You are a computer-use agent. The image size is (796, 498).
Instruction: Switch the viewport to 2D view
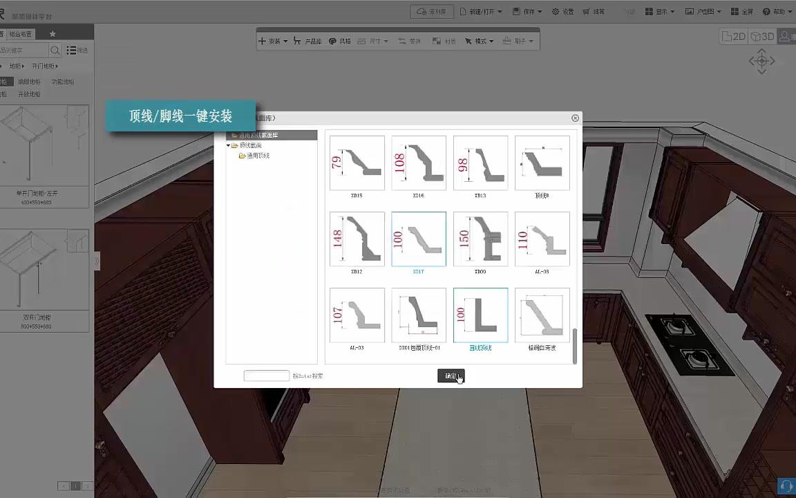[x=734, y=36]
